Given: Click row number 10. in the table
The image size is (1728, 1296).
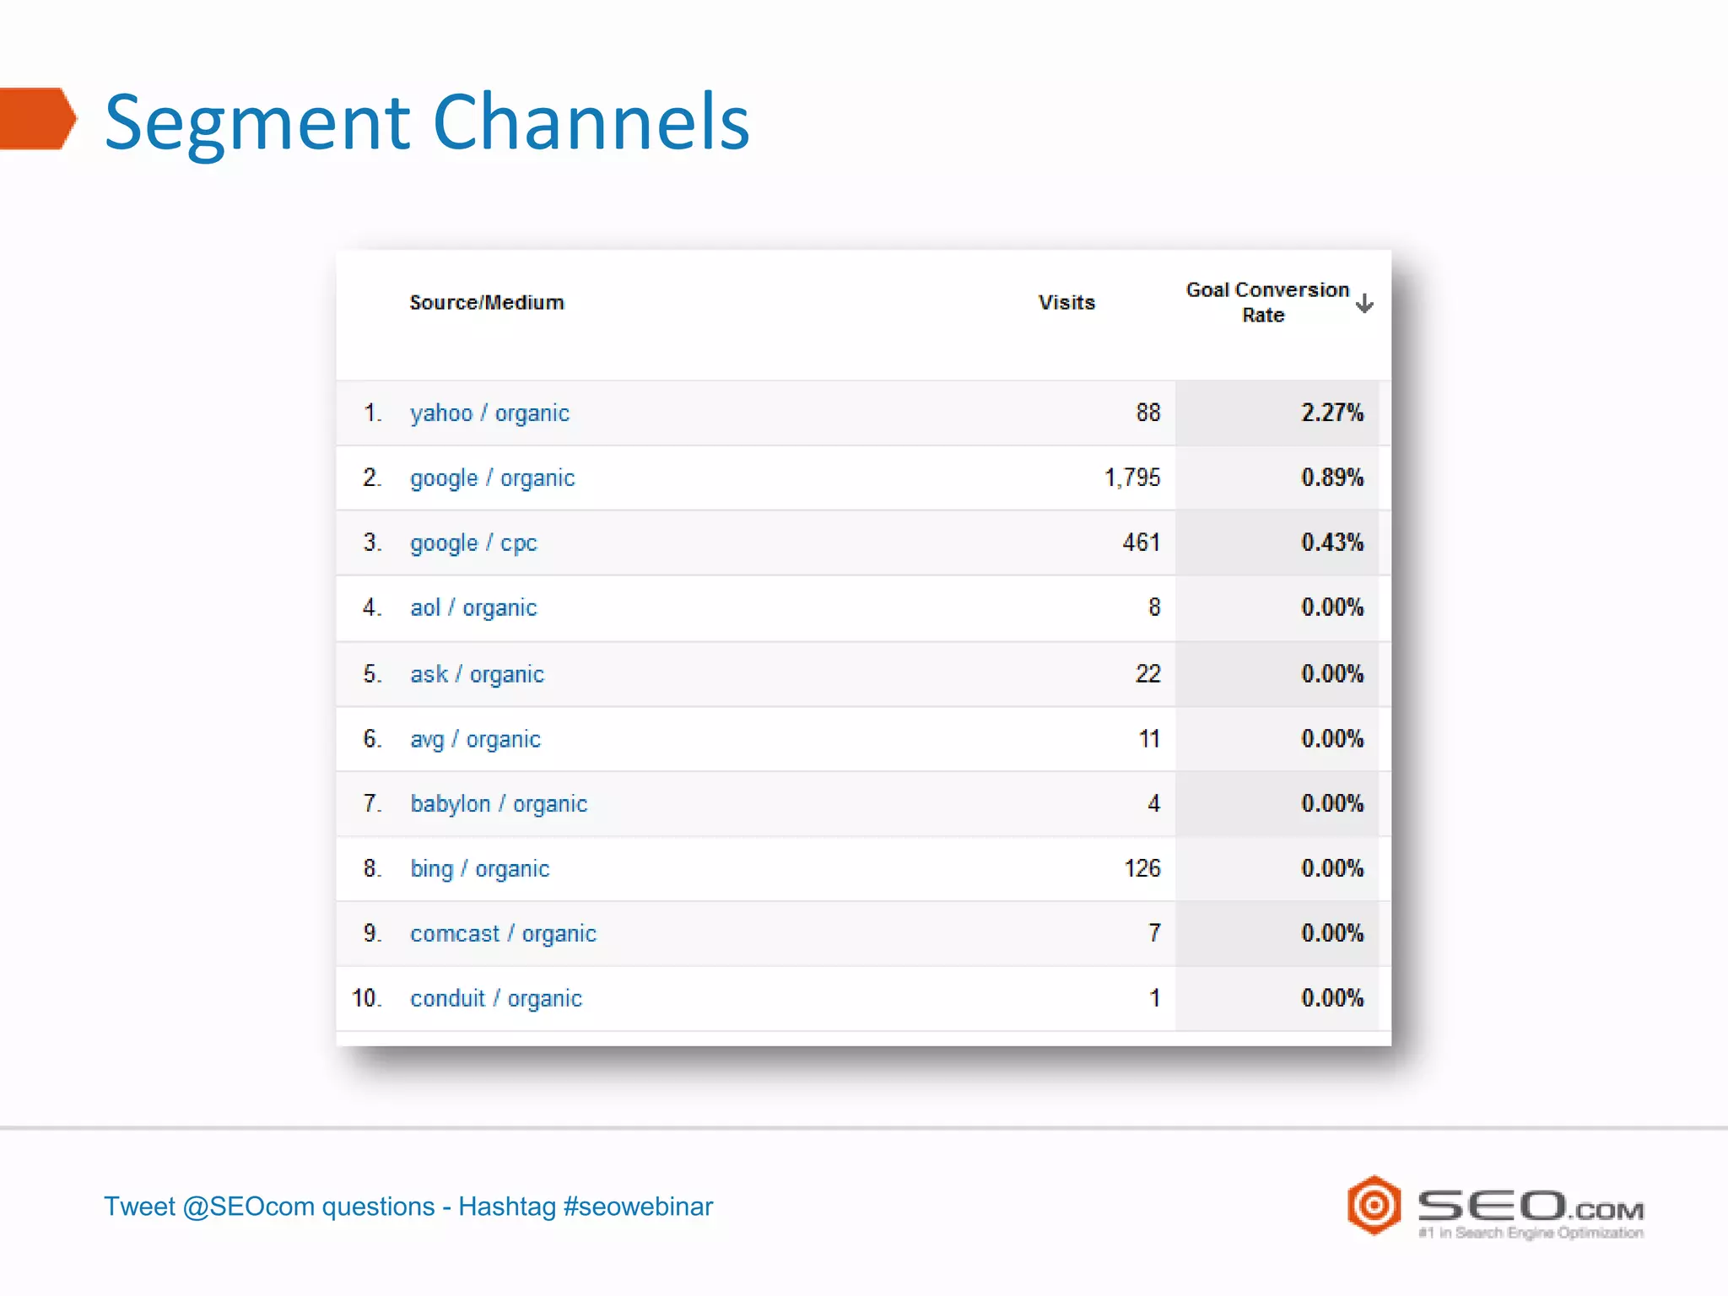Looking at the screenshot, I should (x=367, y=998).
